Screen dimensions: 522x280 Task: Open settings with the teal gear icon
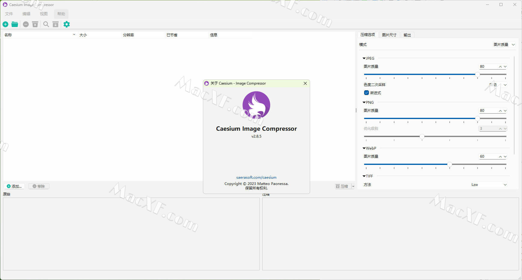click(x=67, y=24)
